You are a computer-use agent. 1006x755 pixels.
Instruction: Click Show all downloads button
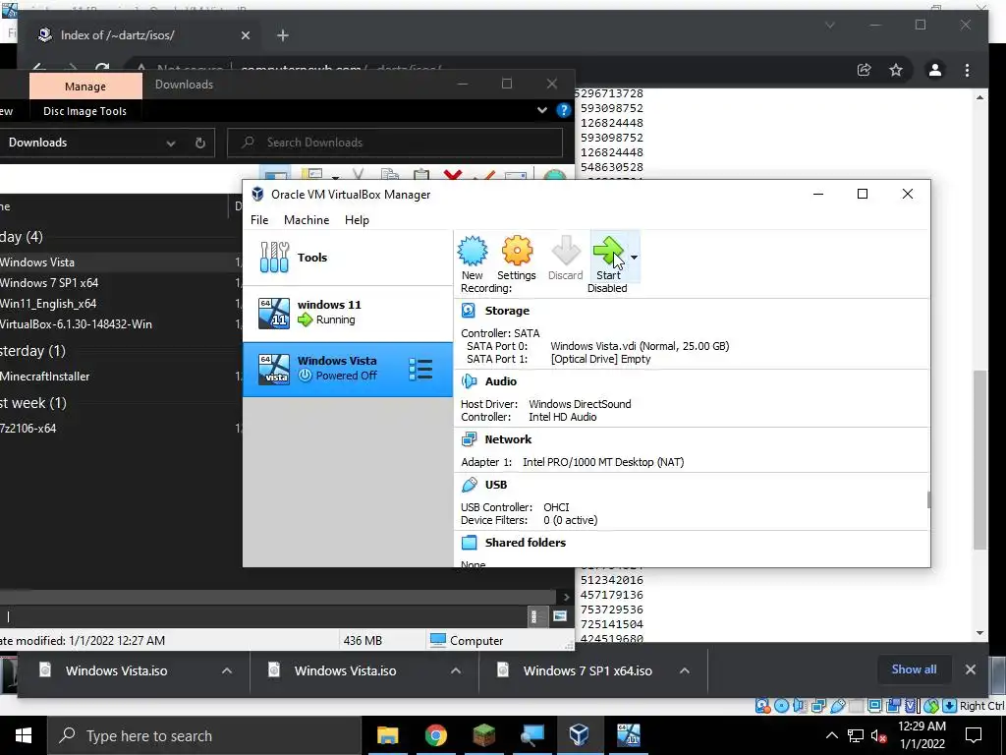tap(914, 669)
